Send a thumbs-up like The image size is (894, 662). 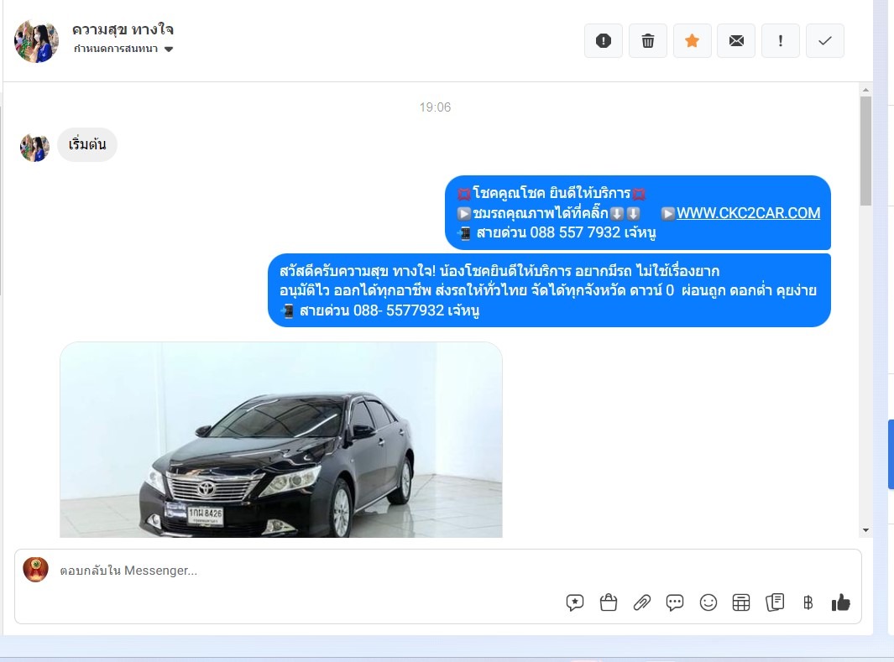[840, 602]
